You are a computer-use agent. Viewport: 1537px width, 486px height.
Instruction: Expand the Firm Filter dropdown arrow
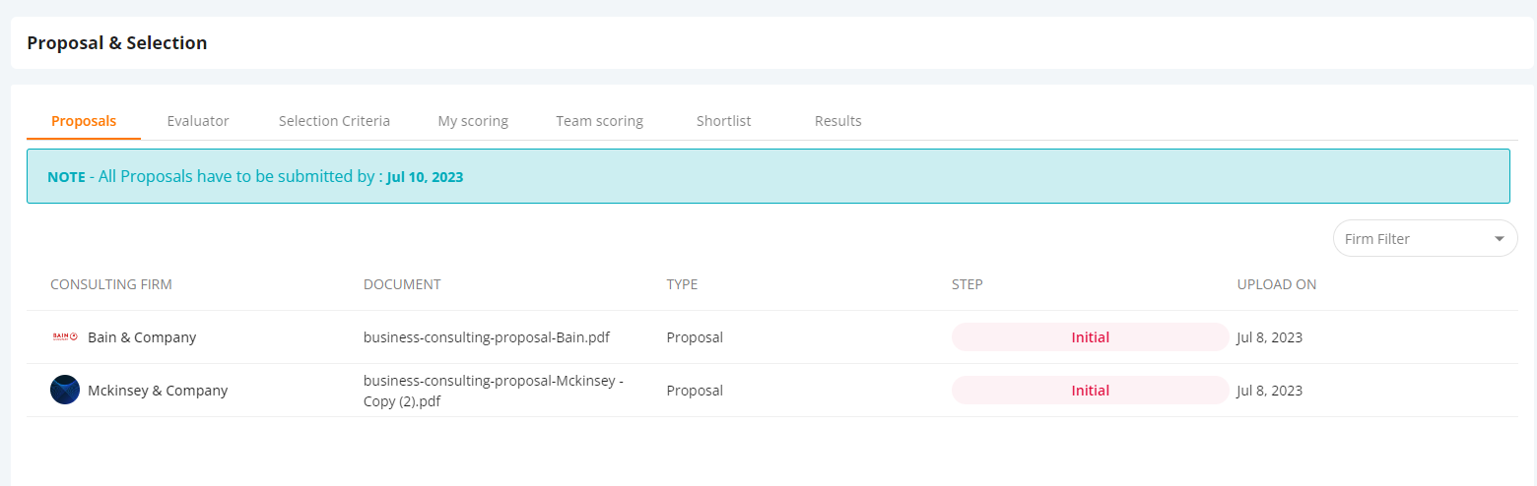tap(1500, 239)
